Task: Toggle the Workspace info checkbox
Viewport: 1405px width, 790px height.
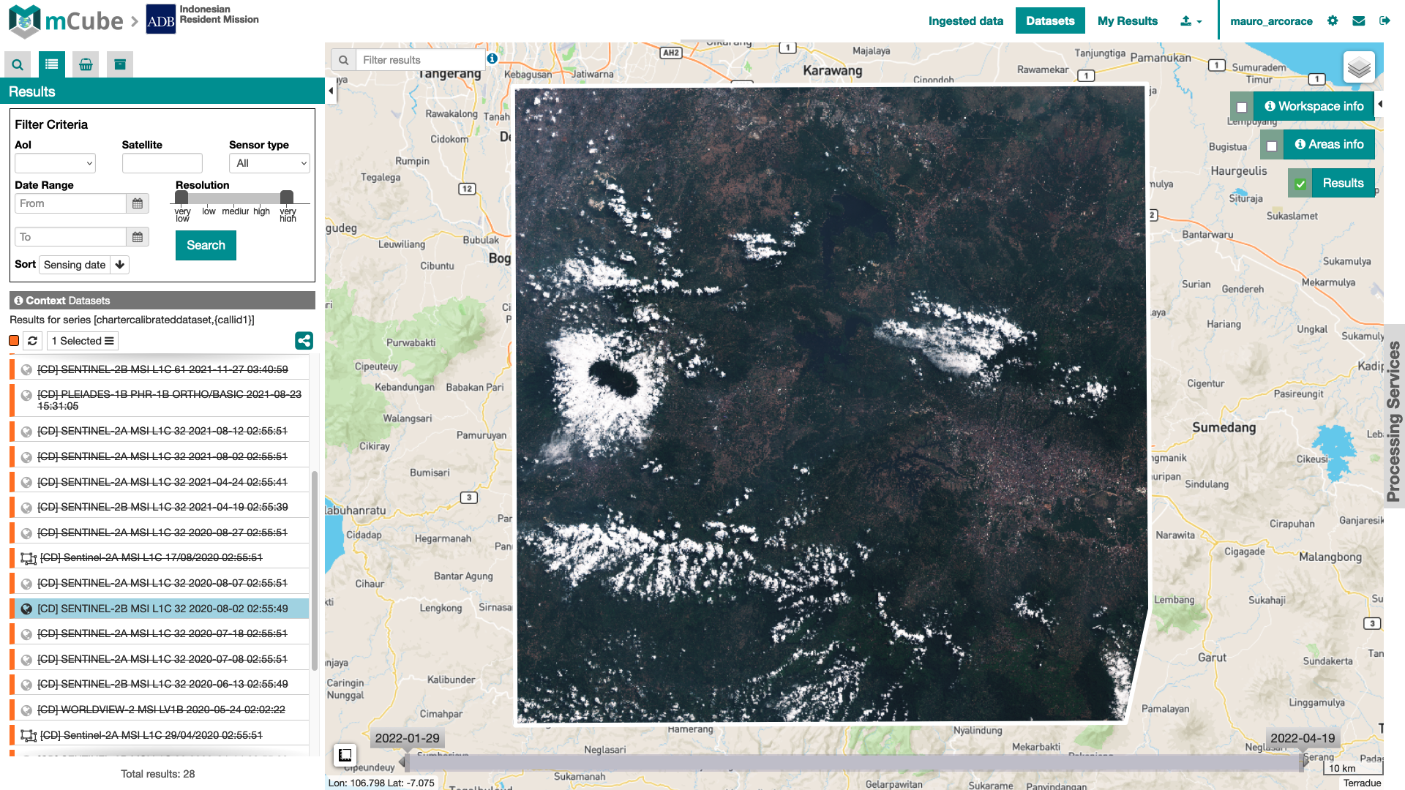Action: [x=1242, y=107]
